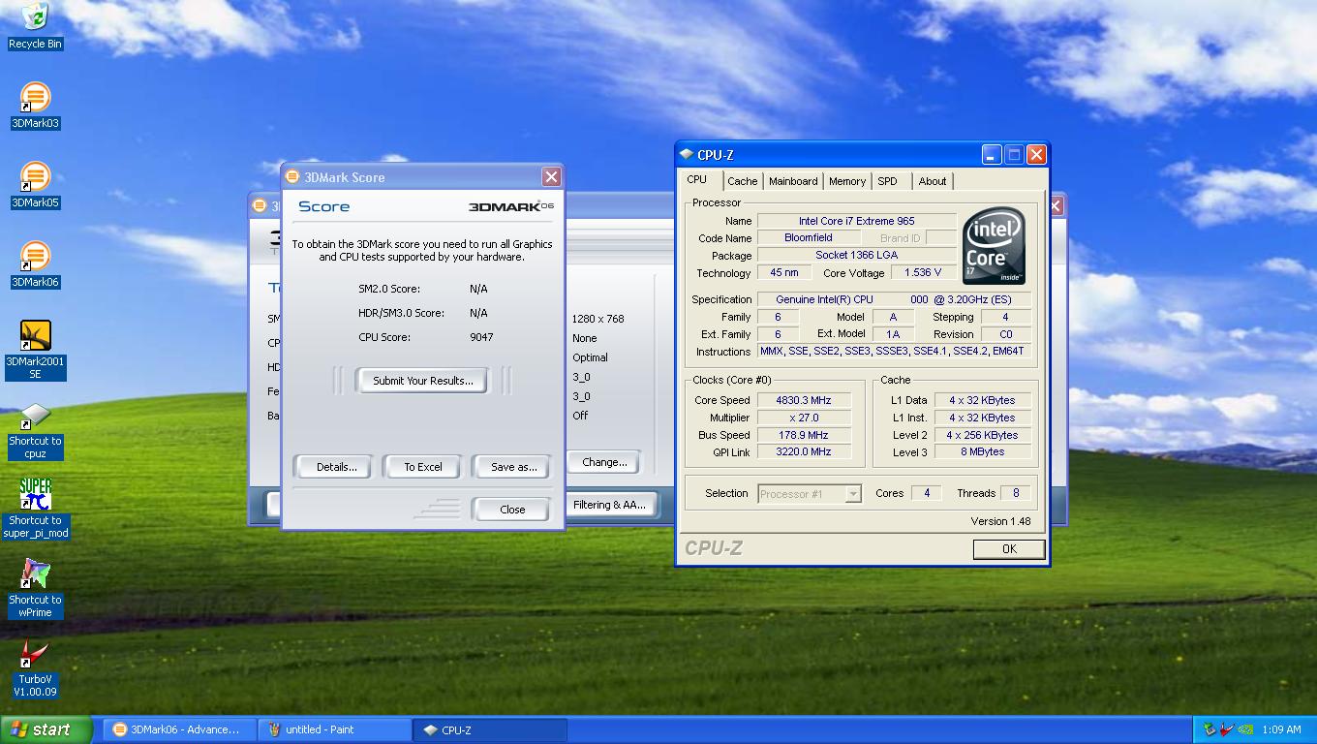Close the 3DMark Score dialog with X
Screen dimensions: 1317x744
click(551, 176)
